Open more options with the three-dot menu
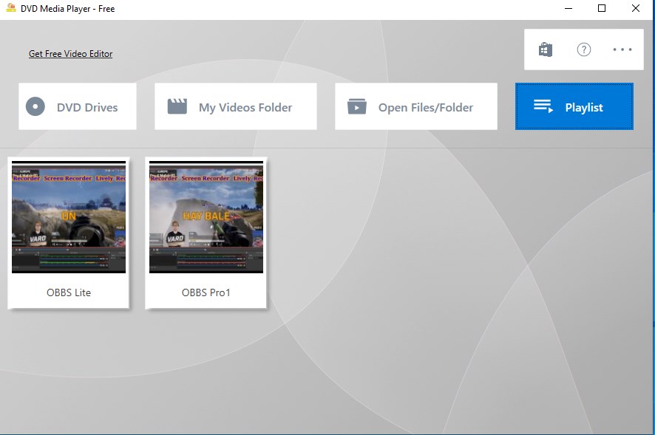This screenshot has width=655, height=435. [x=622, y=49]
